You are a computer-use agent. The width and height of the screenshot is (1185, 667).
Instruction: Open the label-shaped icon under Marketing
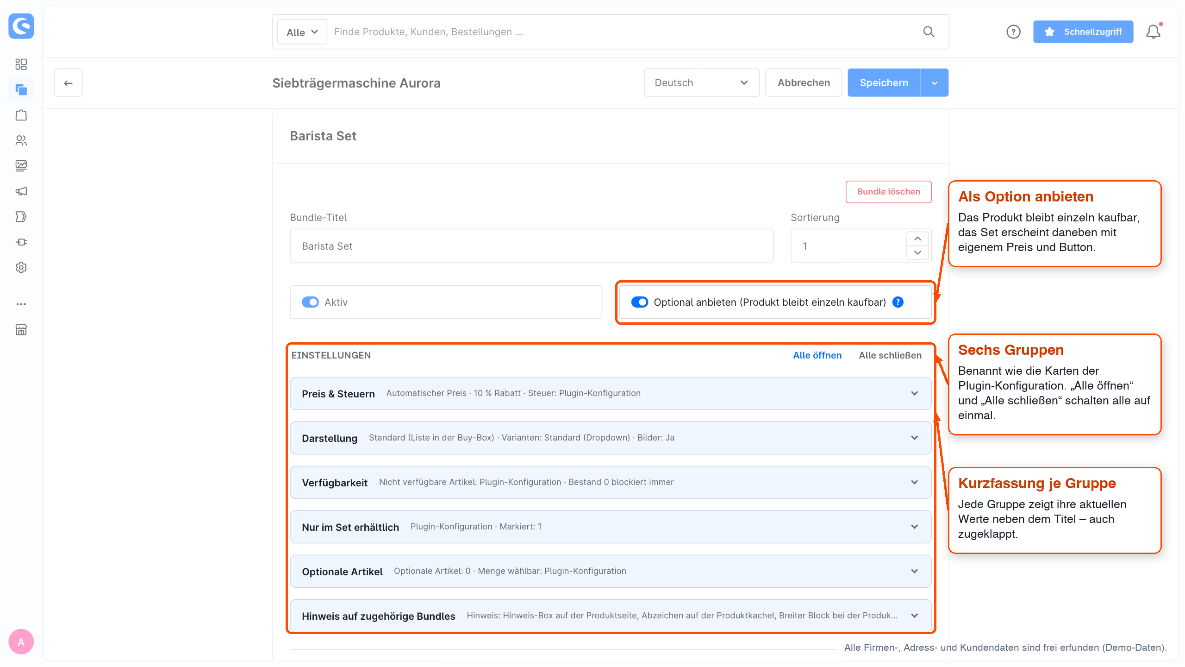click(x=21, y=217)
